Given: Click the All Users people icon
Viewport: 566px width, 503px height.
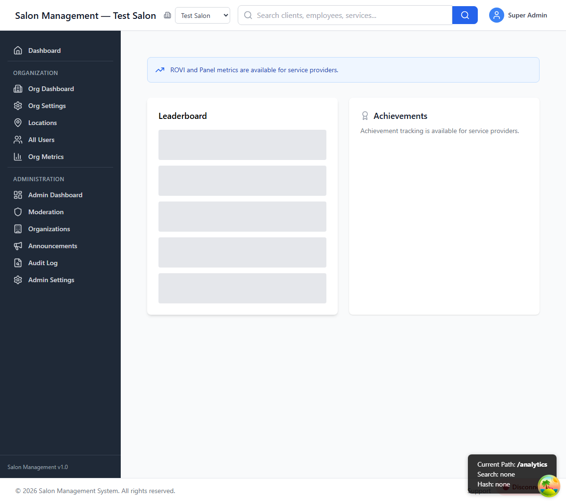Looking at the screenshot, I should 18,140.
